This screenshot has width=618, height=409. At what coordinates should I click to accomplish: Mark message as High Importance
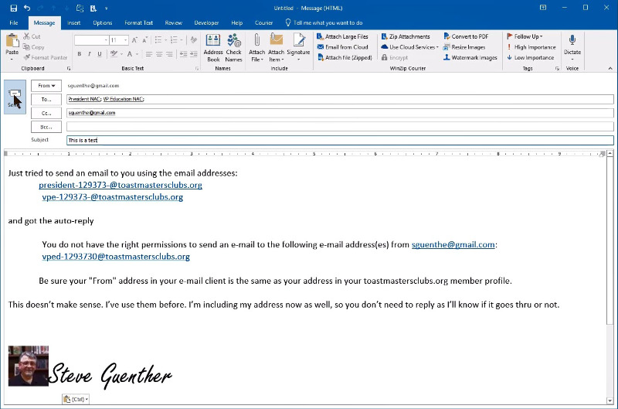531,47
